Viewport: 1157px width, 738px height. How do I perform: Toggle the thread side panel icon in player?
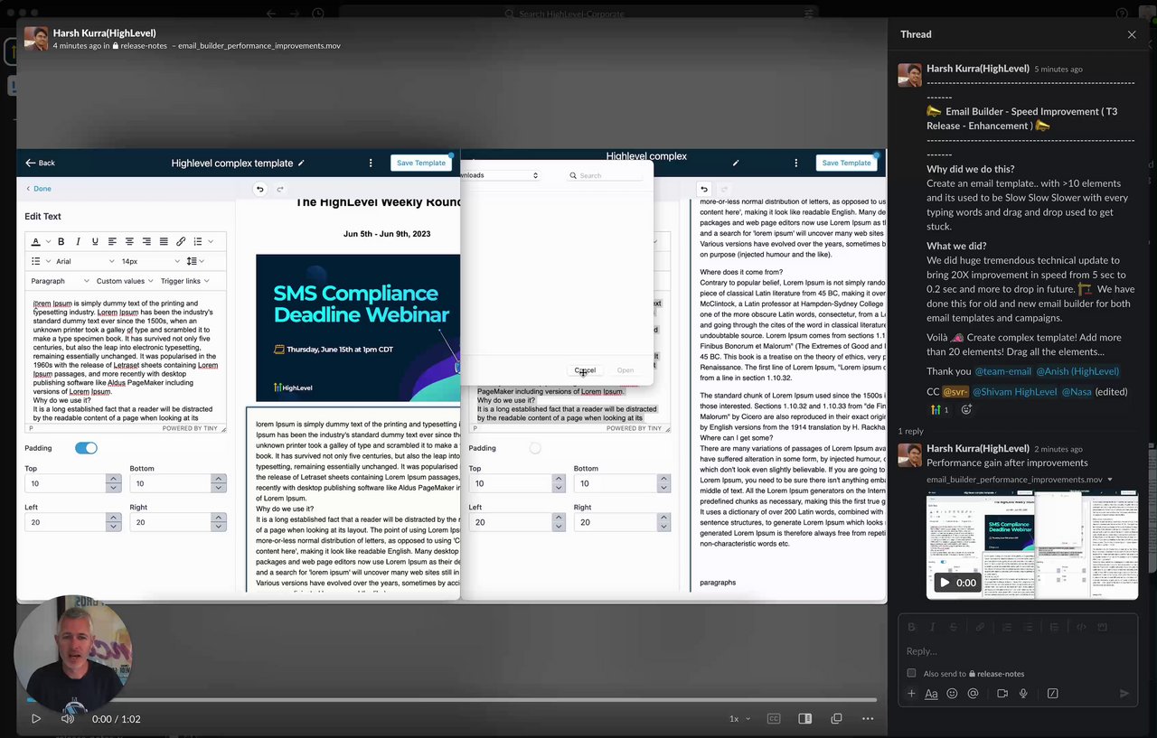[x=804, y=719]
